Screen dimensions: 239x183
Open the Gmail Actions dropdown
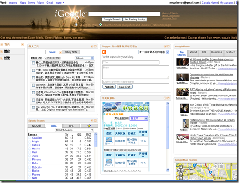click(x=84, y=58)
